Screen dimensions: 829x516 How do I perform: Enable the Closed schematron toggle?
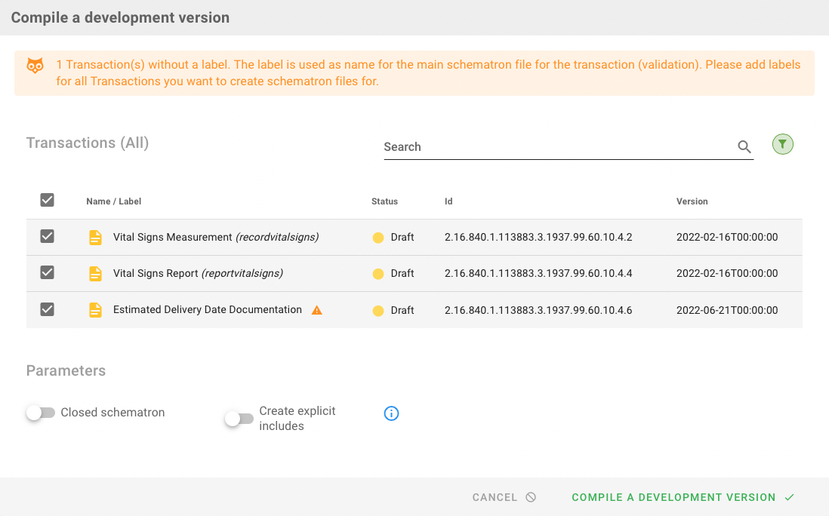[41, 413]
